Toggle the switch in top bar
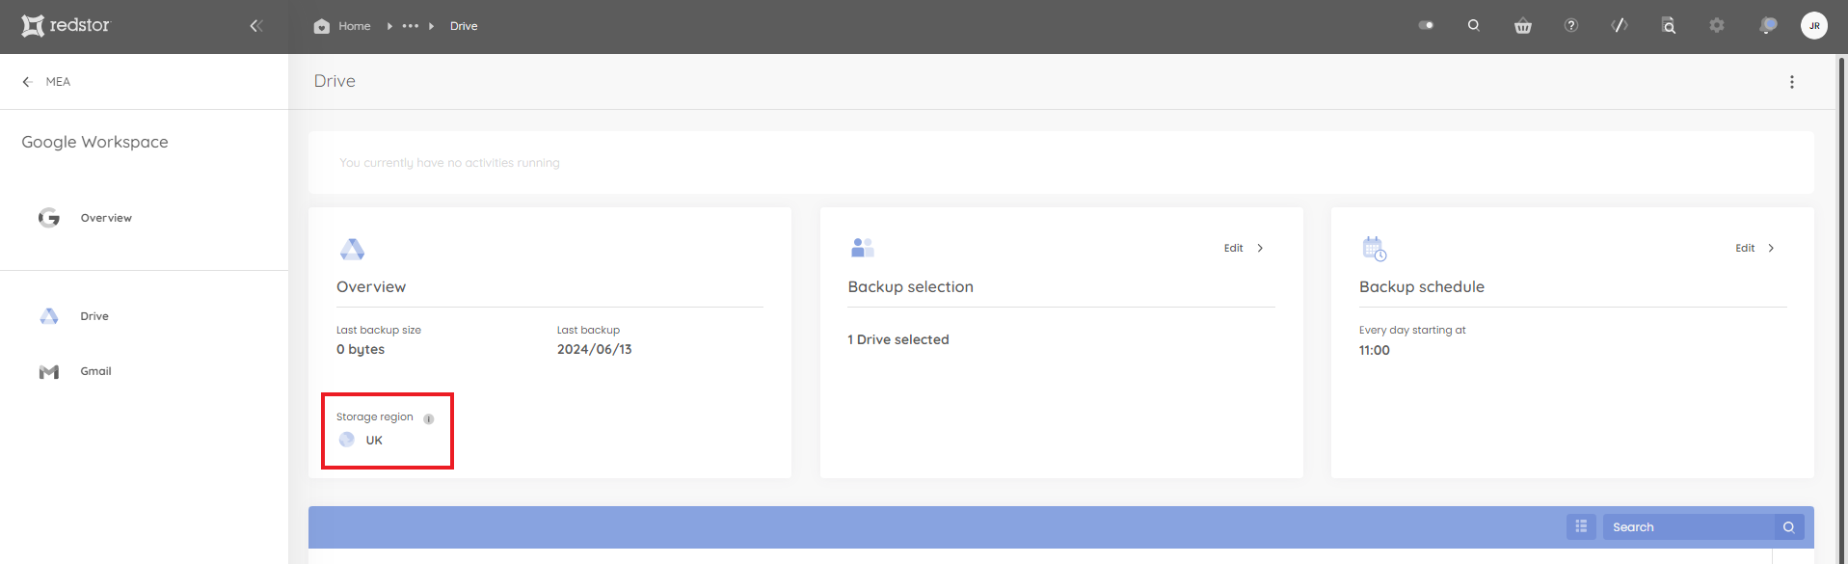Screen dimensions: 1848x564 (1426, 25)
